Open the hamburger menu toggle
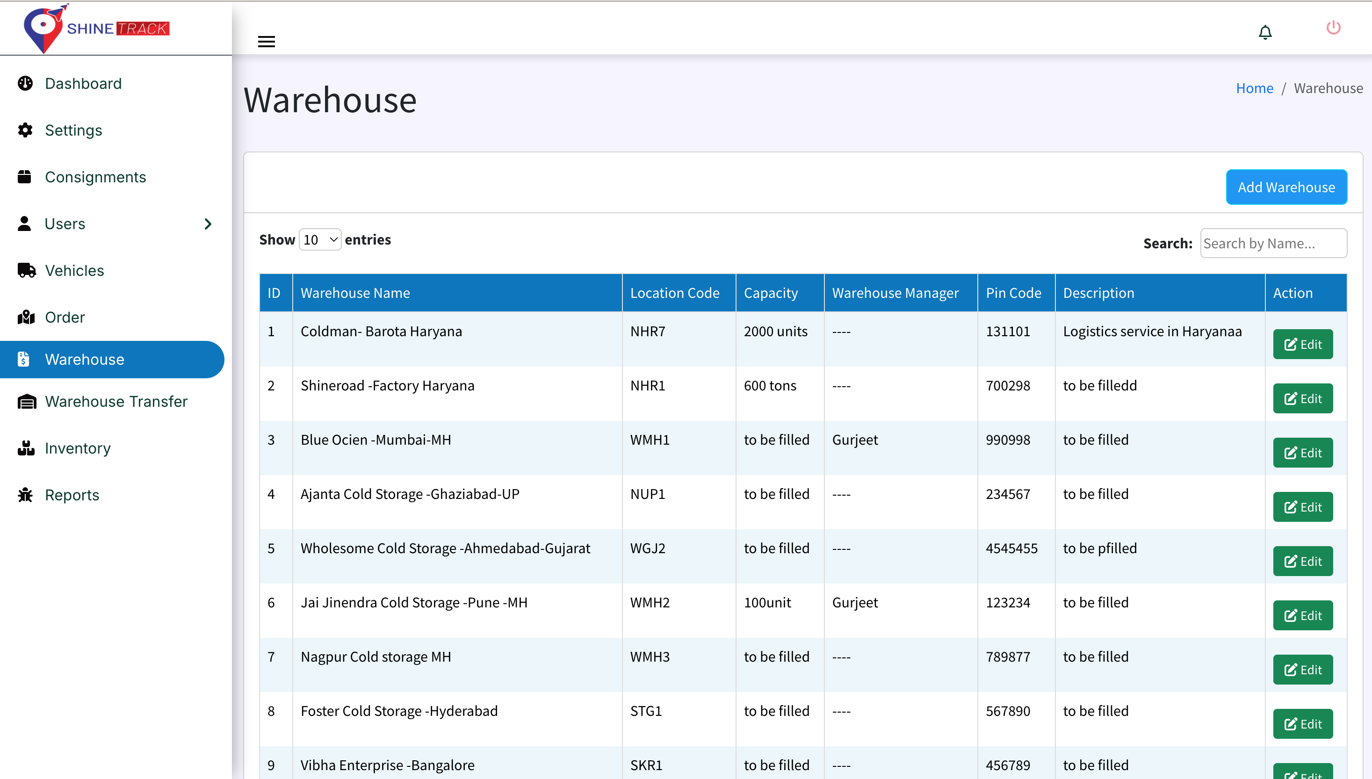 click(267, 41)
